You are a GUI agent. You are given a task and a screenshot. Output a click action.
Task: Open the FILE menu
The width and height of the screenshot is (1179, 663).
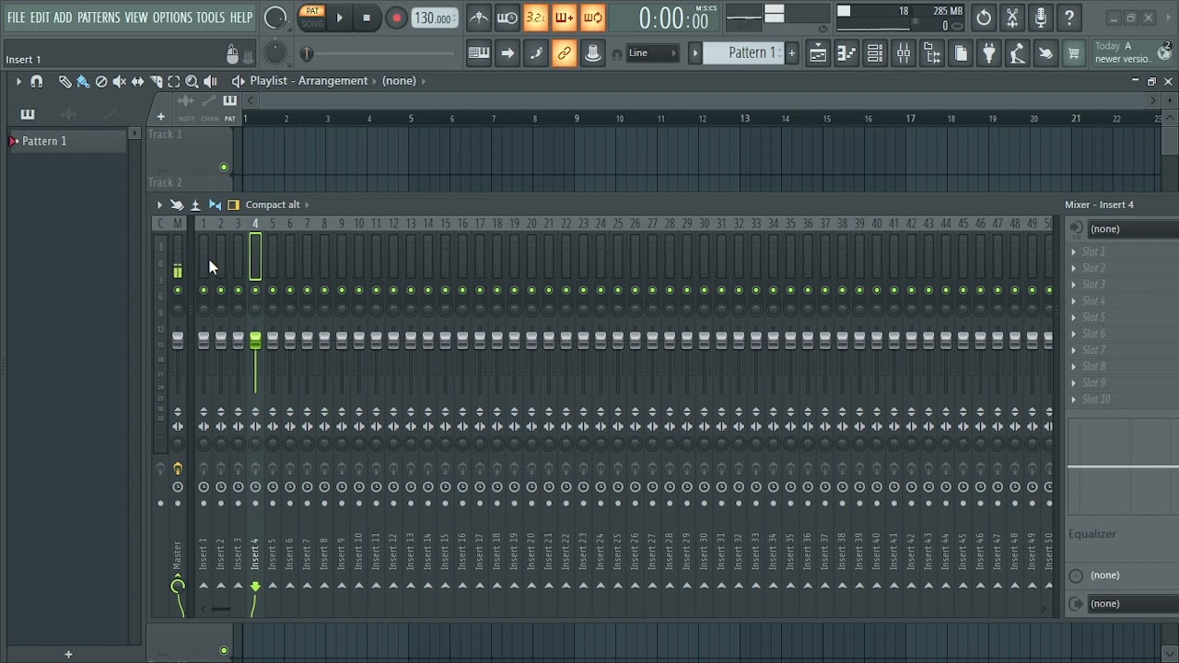(x=17, y=17)
